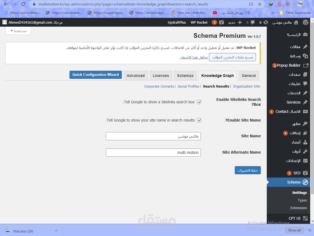Image resolution: width=314 pixels, height=236 pixels.
Task: Open site home icon مالتي موشن
Action: tap(285, 23)
